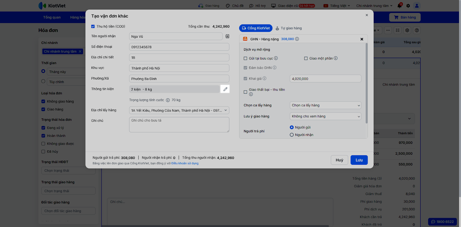
Task: Open the settings gear in header
Action: [408, 6]
